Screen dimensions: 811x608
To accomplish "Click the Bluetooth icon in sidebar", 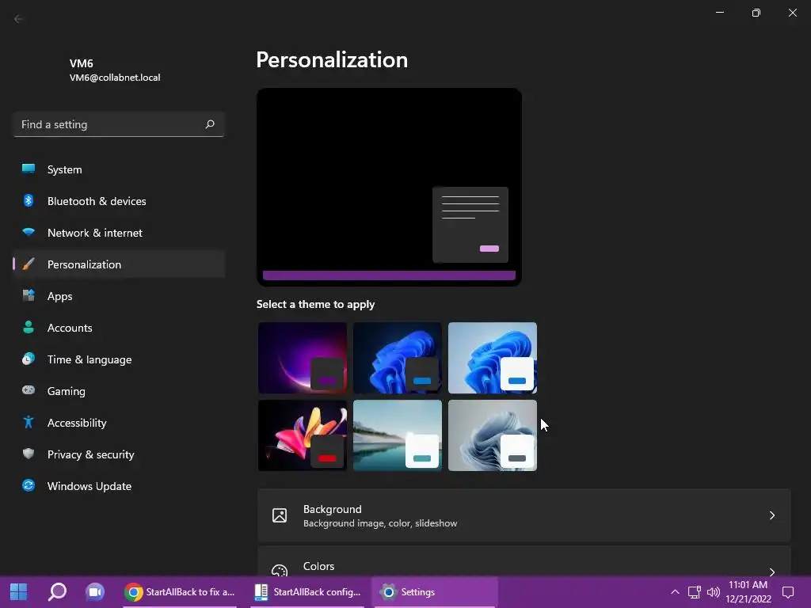I will [x=29, y=200].
